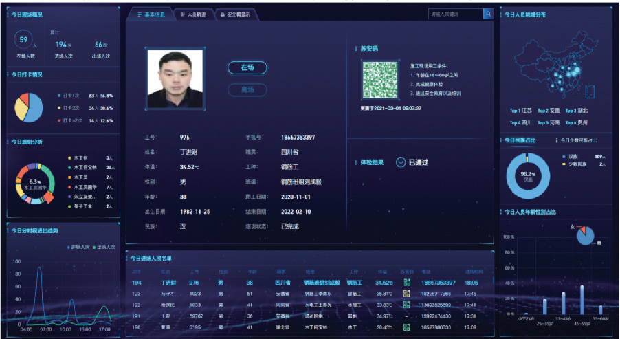Click the worker's profile photo
Screen dimensions: 620x339
pyautogui.click(x=175, y=78)
